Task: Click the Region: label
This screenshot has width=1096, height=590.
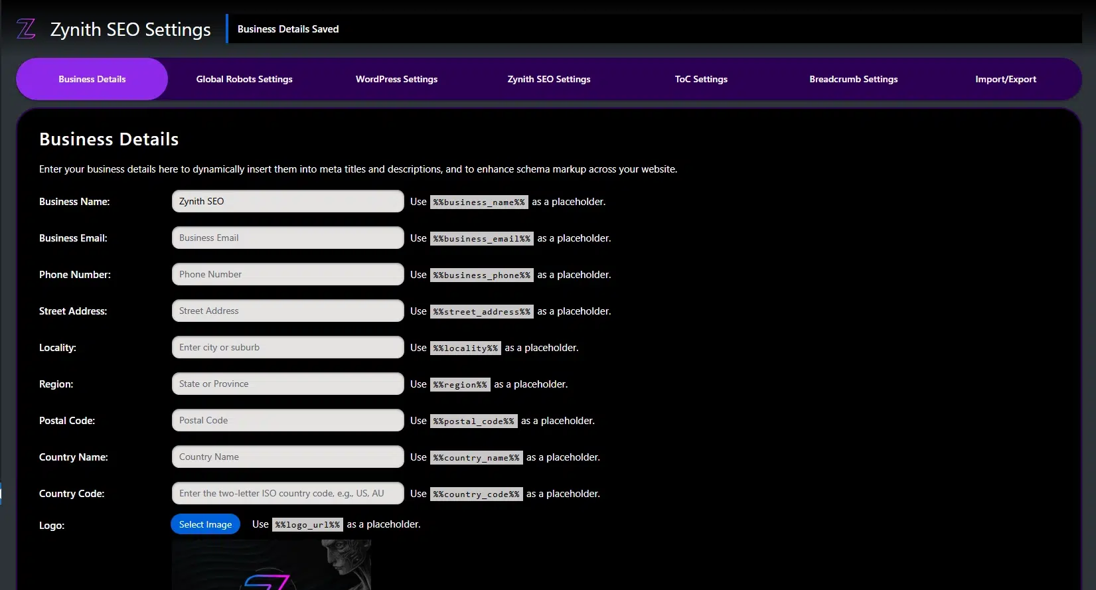Action: click(x=56, y=384)
